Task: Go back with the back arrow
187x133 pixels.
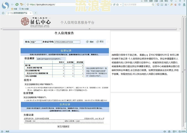Action: tap(12, 5)
